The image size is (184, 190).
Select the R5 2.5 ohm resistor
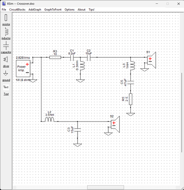(x=130, y=99)
